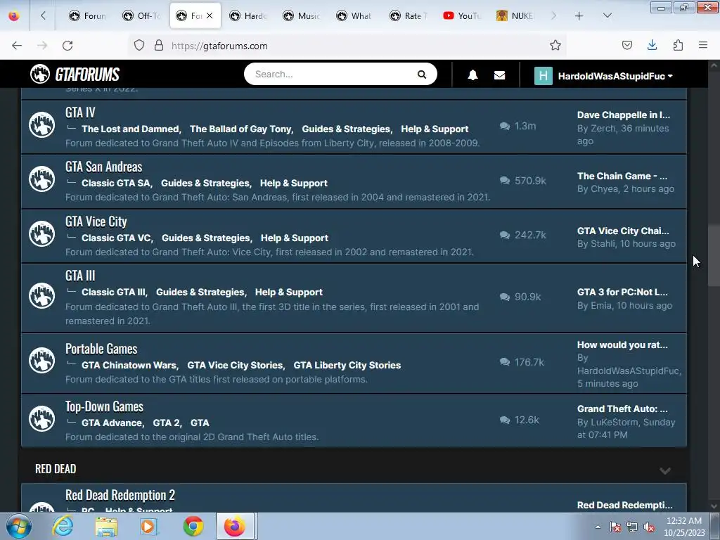Click the page vertical scrollbar thumb

click(x=714, y=255)
